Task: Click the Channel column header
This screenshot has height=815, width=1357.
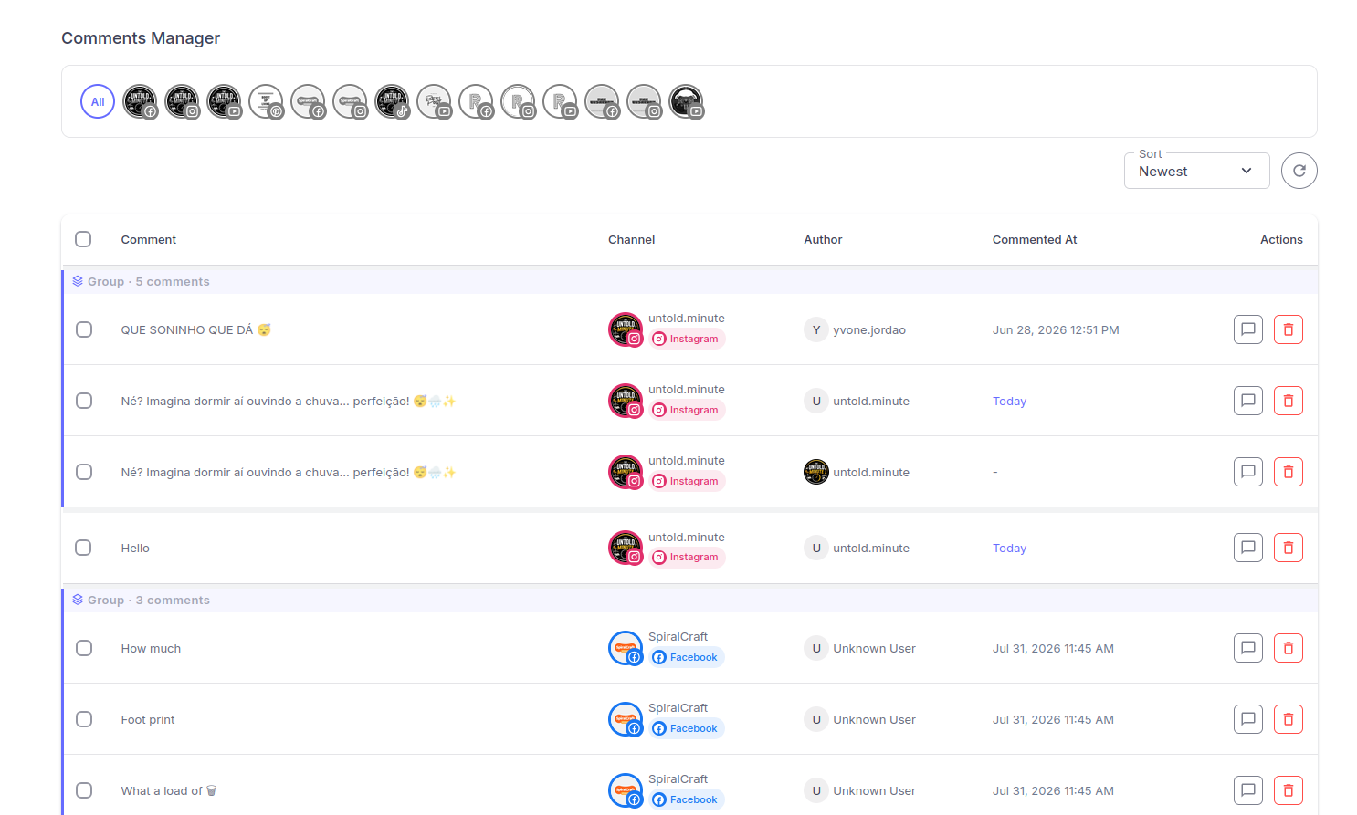Action: click(x=631, y=239)
